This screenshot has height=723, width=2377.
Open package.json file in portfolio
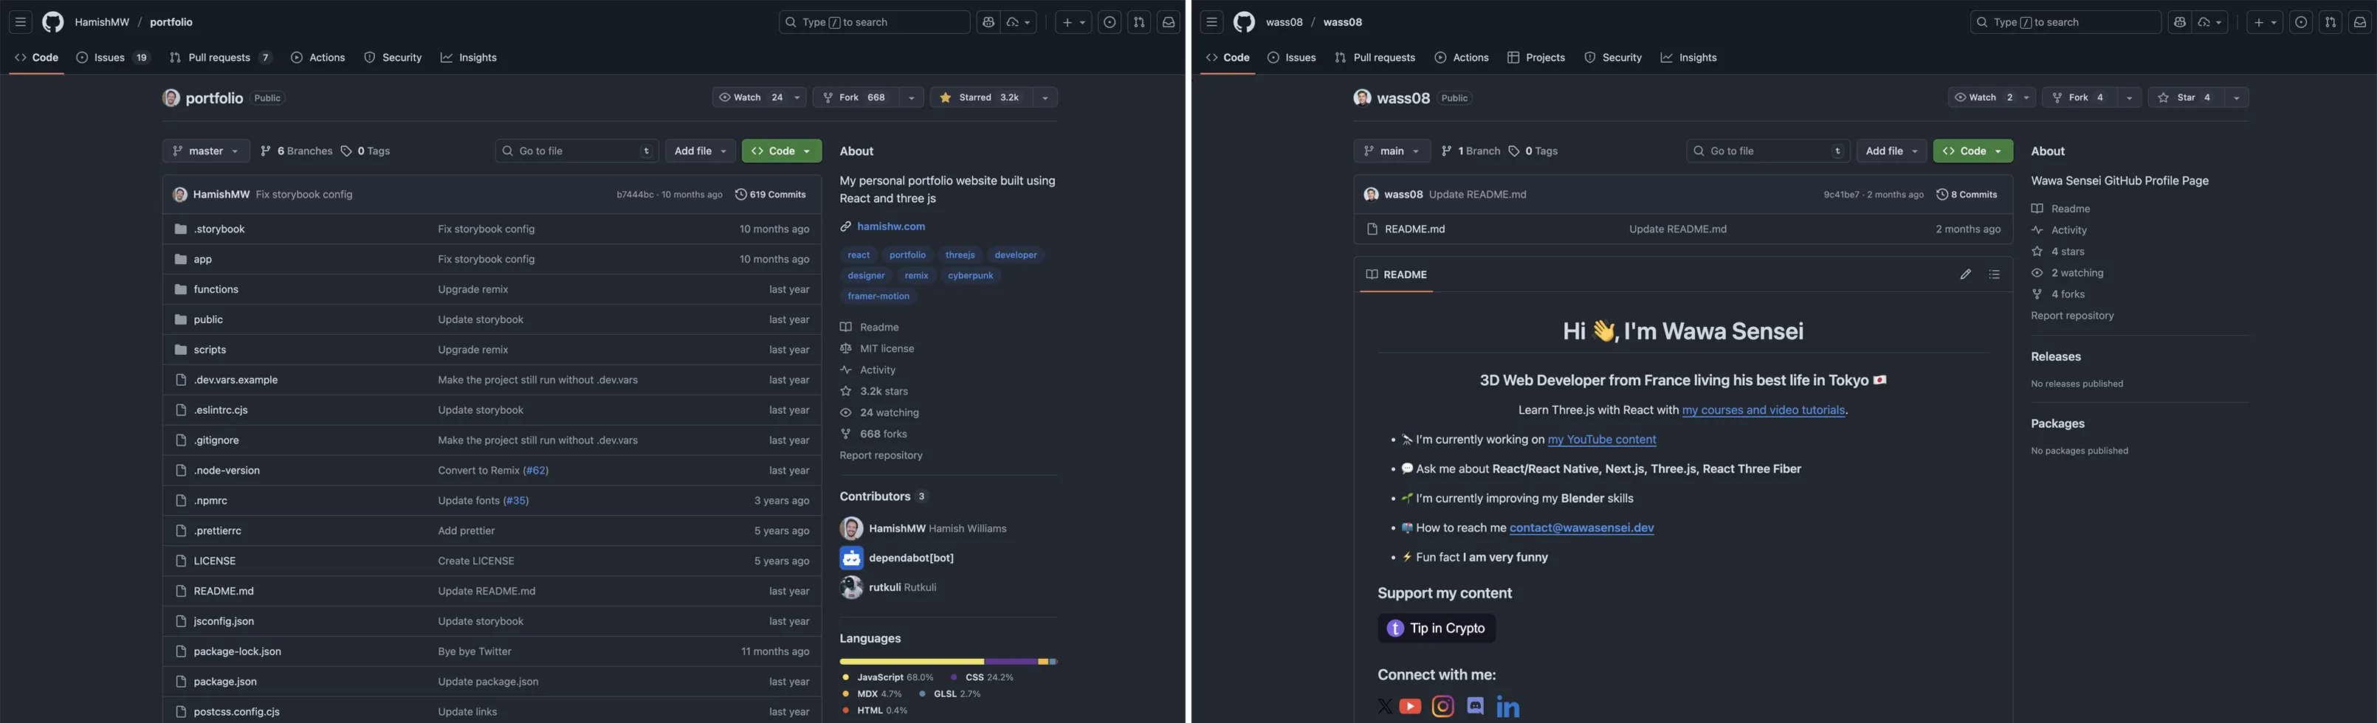click(x=225, y=682)
